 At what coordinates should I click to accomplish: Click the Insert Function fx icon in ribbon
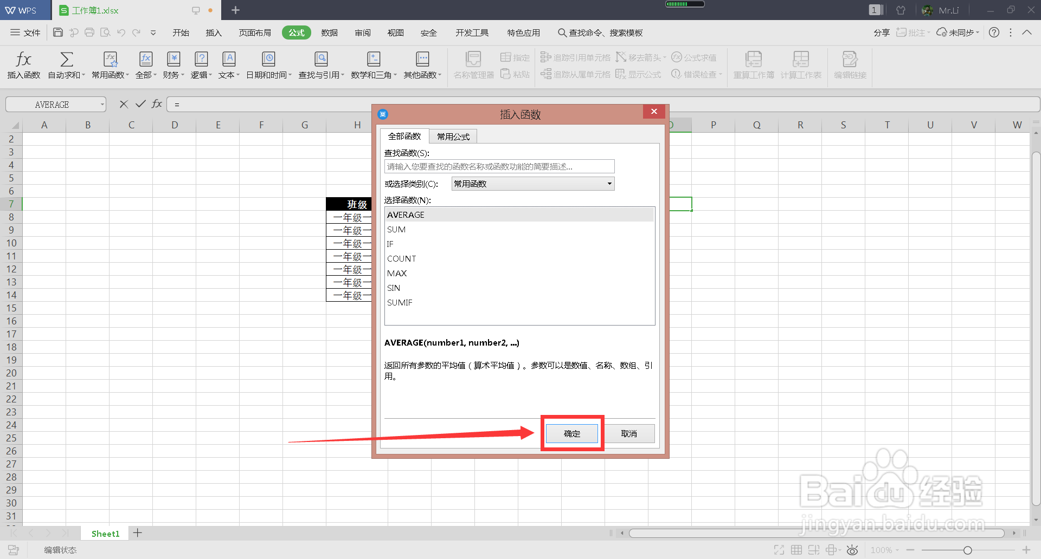[23, 58]
